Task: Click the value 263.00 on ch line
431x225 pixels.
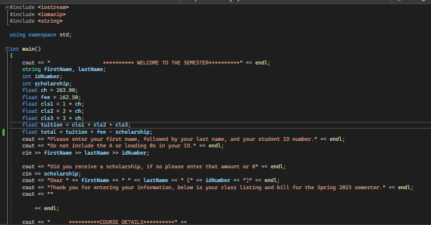Action: [x=66, y=90]
